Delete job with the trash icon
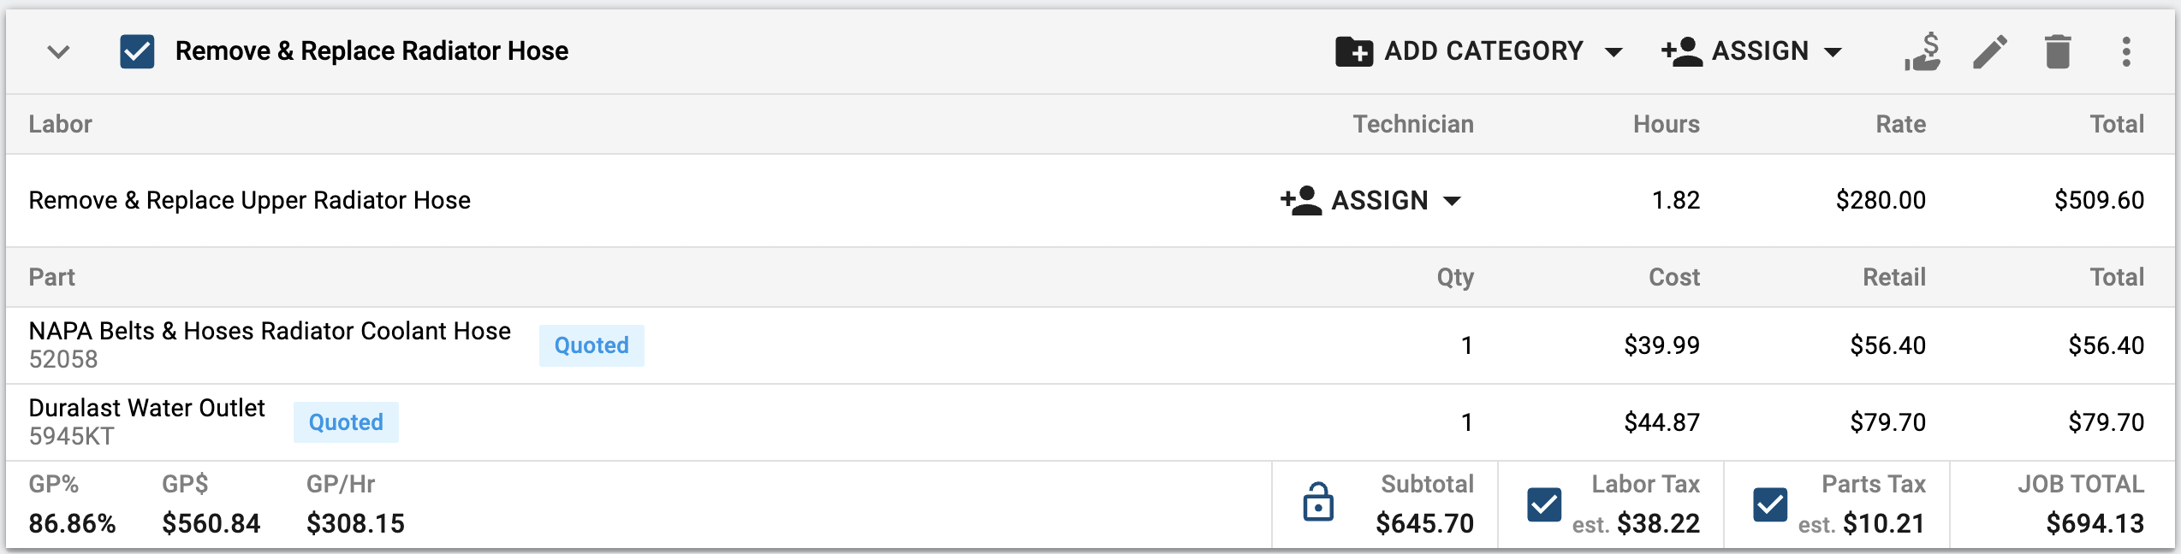 coord(2058,51)
